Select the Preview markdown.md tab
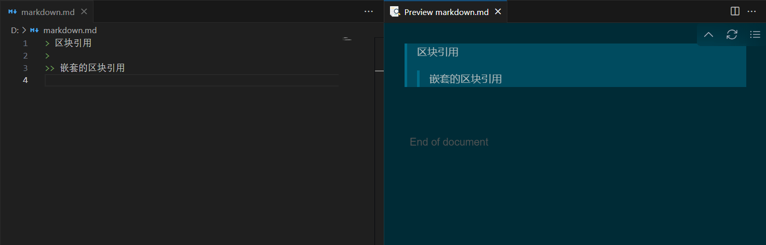Image resolution: width=766 pixels, height=245 pixels. tap(446, 12)
